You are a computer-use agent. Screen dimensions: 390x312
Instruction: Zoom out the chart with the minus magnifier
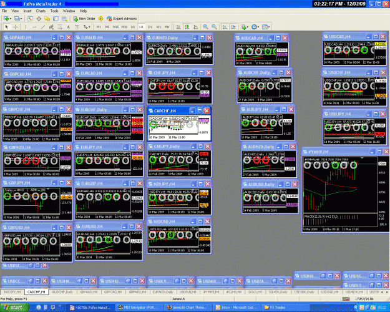214,27
